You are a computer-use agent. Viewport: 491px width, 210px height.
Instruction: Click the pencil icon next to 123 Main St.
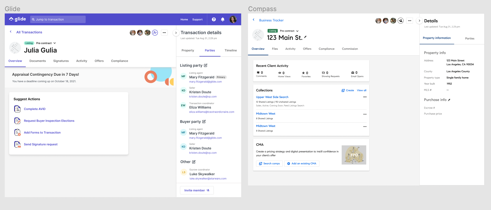[305, 37]
